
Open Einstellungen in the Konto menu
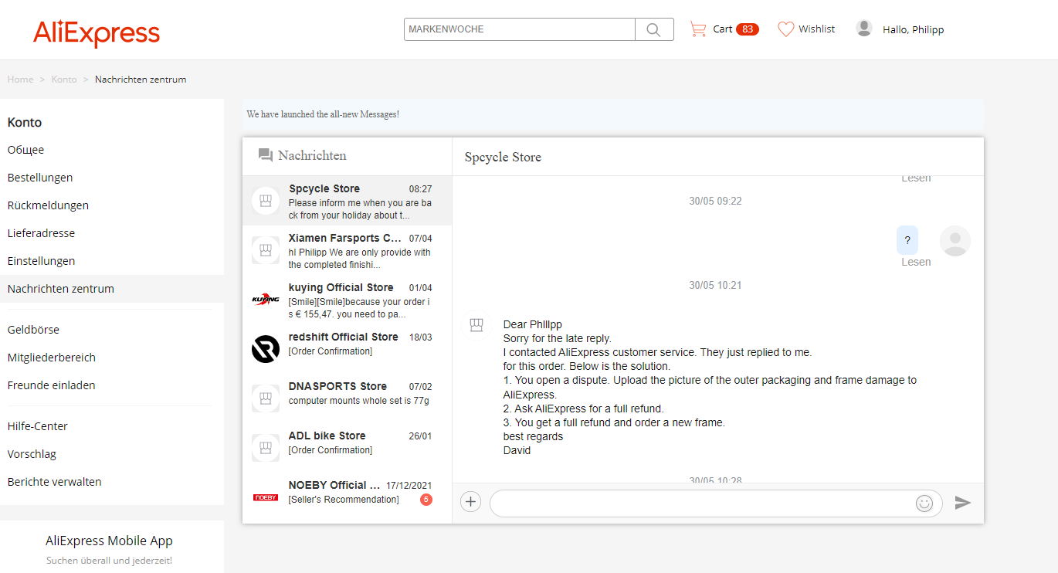pyautogui.click(x=41, y=261)
